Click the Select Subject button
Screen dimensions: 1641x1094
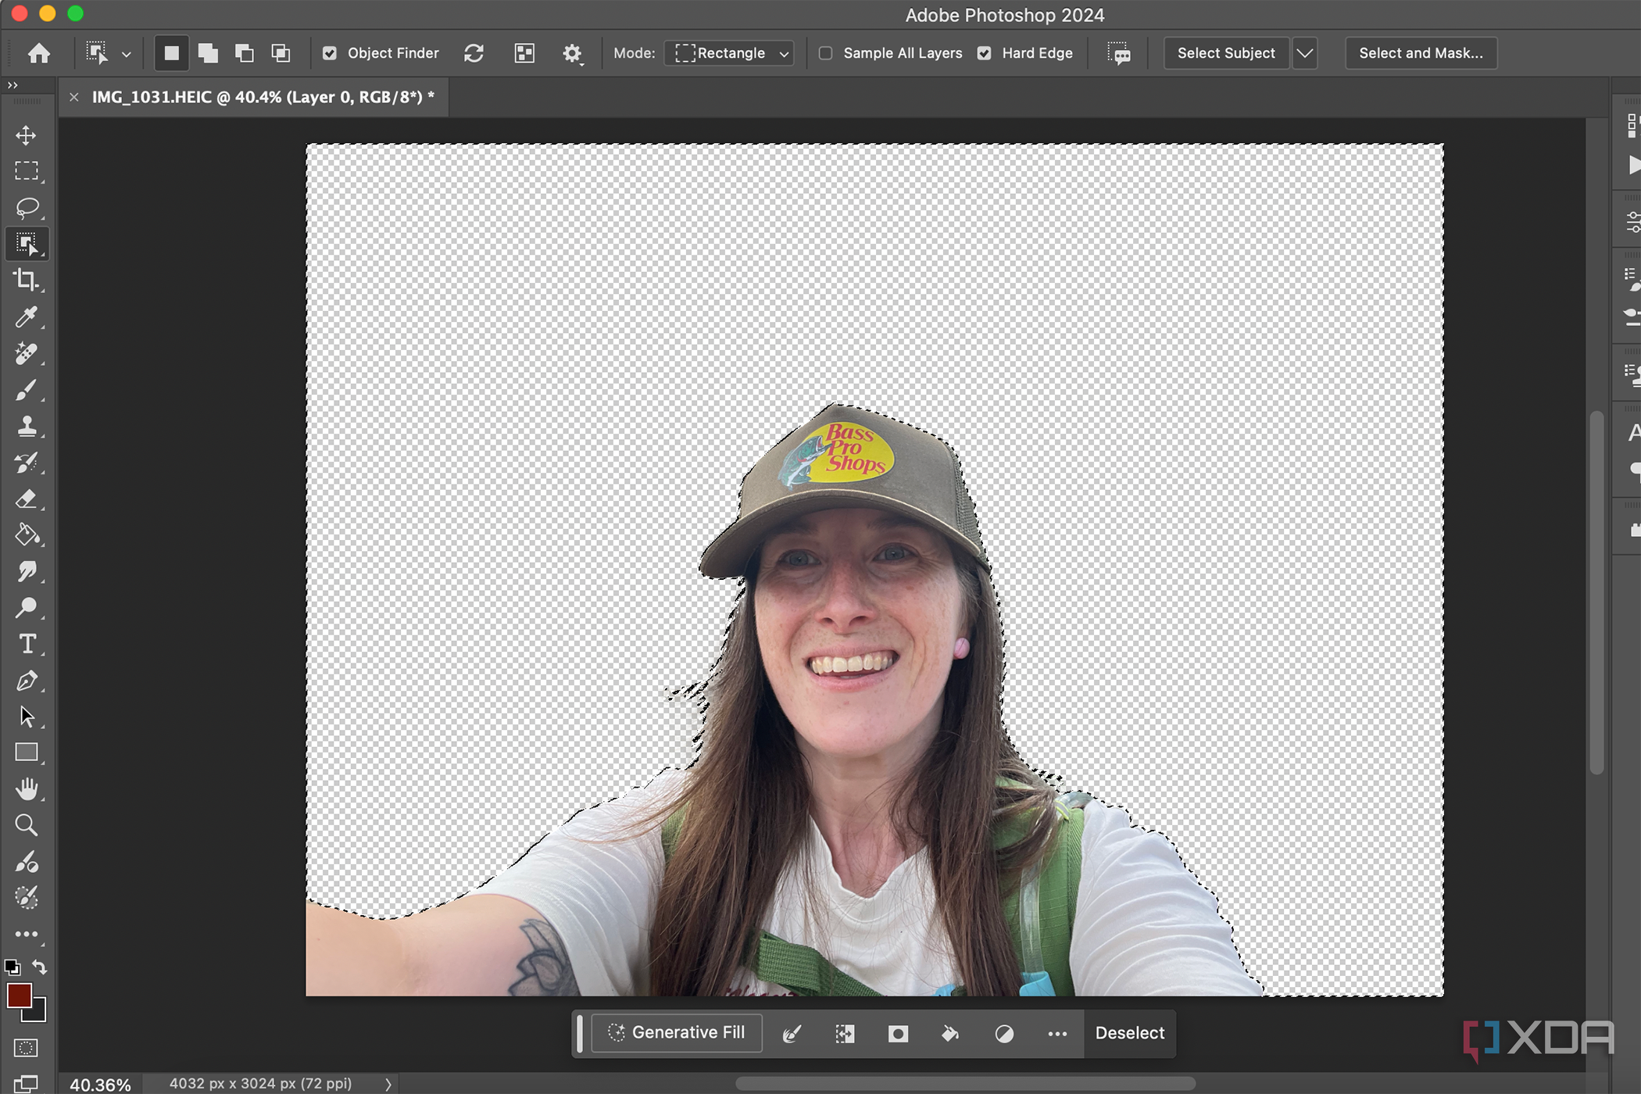(1226, 53)
